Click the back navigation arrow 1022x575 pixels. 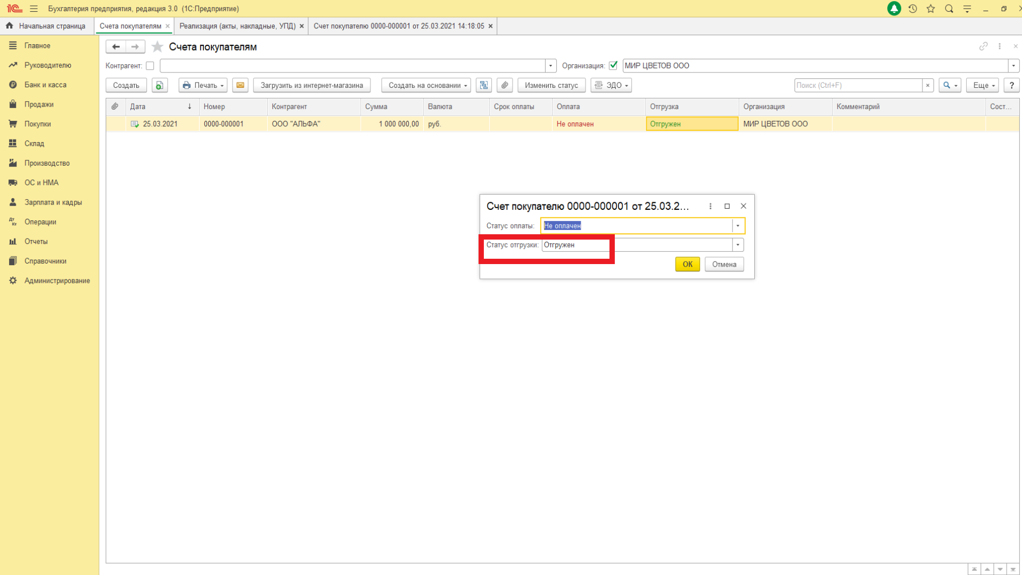point(116,47)
